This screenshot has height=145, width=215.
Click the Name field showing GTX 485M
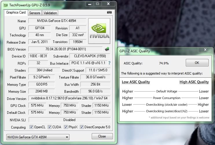tap(57, 21)
